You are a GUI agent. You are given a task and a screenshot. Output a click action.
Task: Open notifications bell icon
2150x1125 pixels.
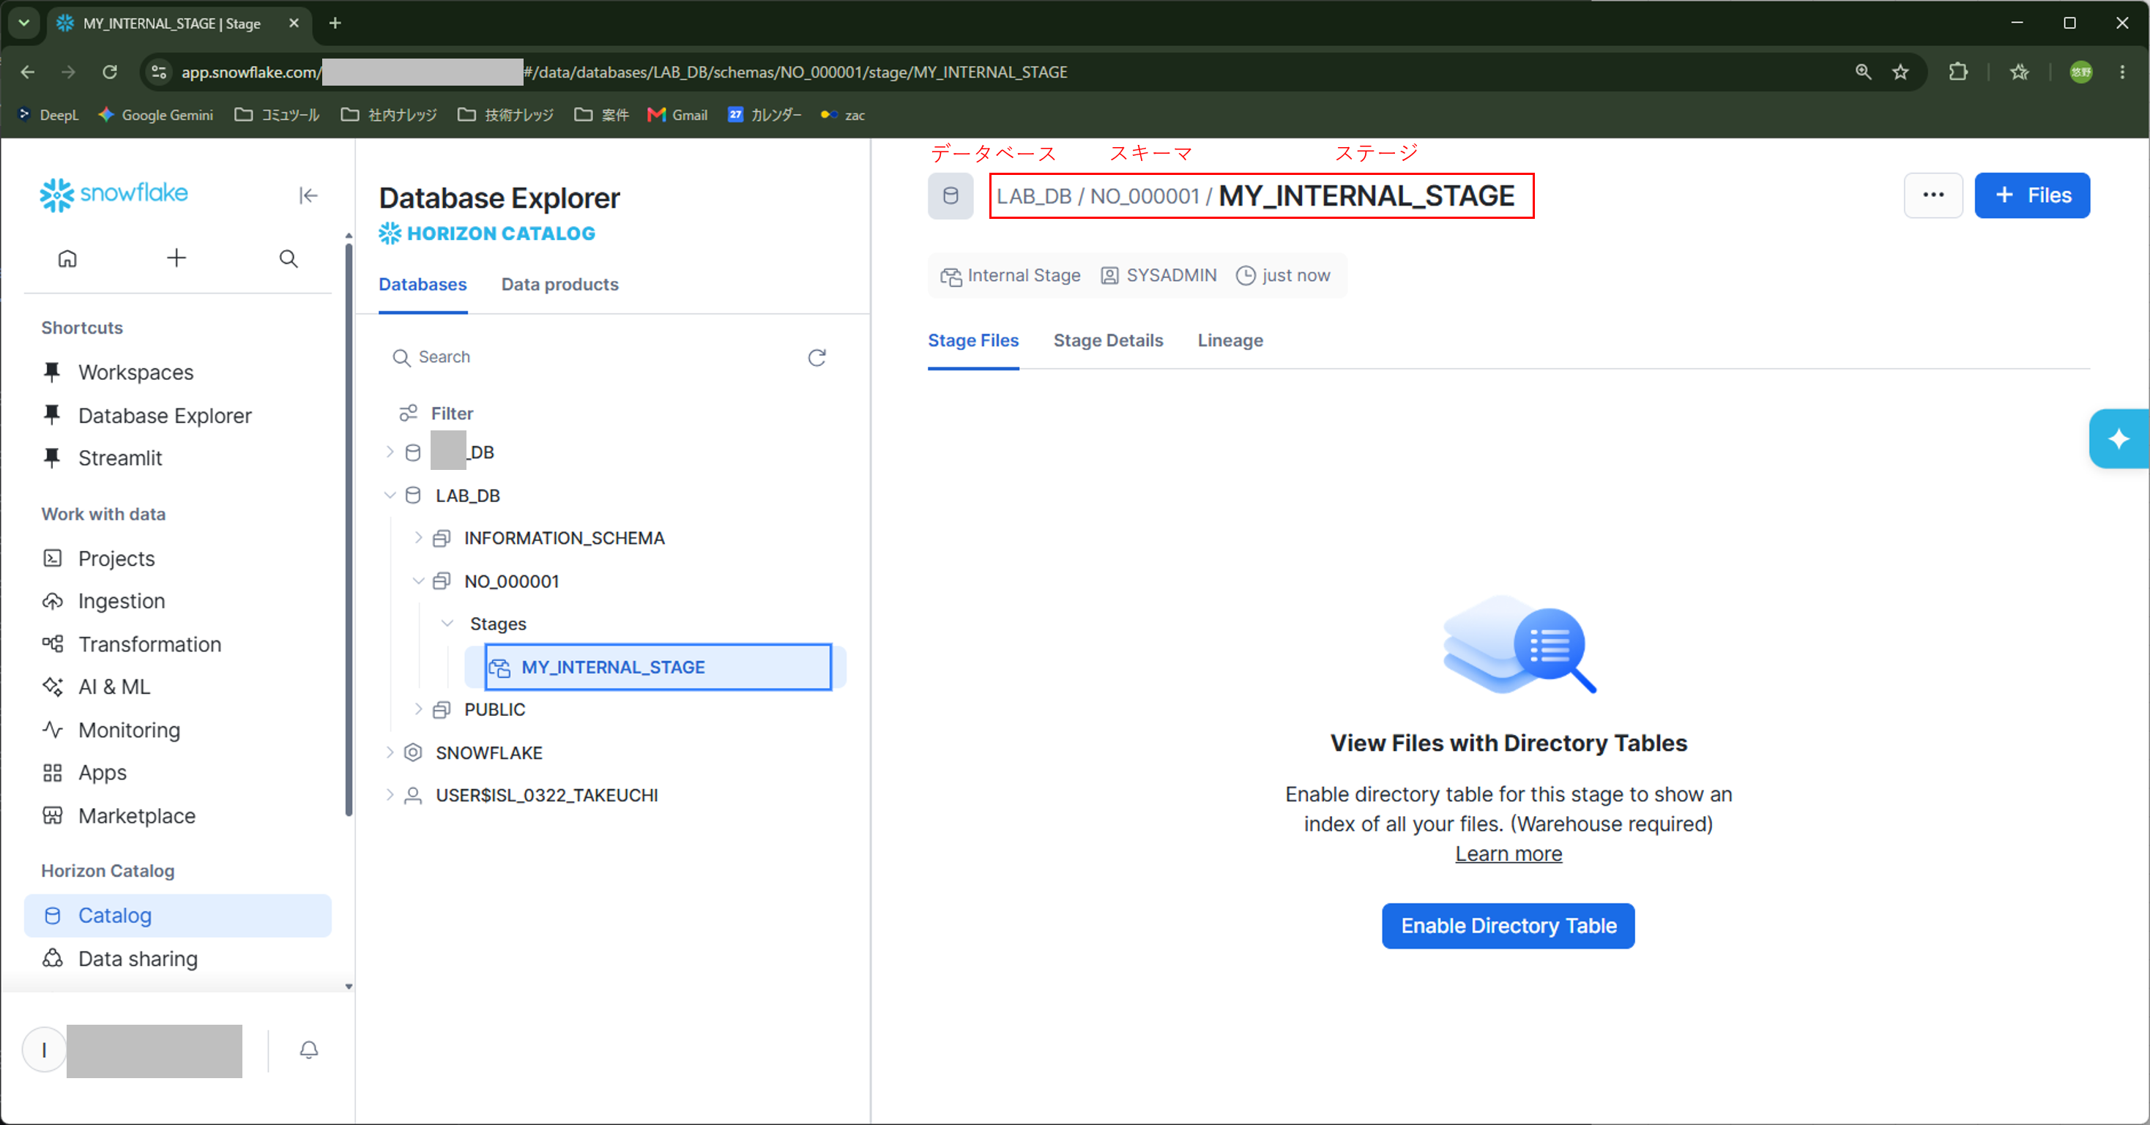309,1050
